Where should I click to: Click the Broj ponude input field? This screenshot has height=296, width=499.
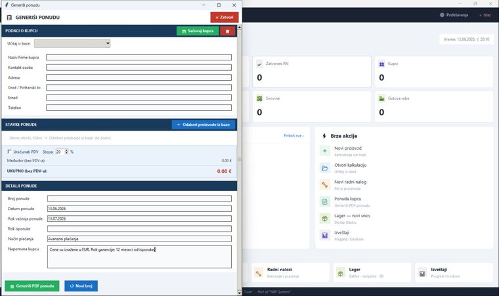tap(139, 199)
